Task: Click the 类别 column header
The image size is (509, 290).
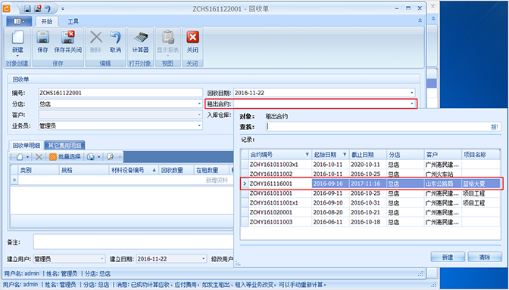Action: tap(39, 170)
